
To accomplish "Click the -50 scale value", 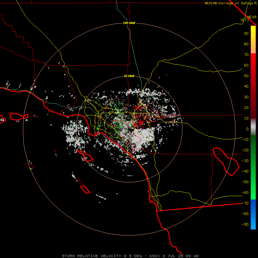I will (245, 182).
